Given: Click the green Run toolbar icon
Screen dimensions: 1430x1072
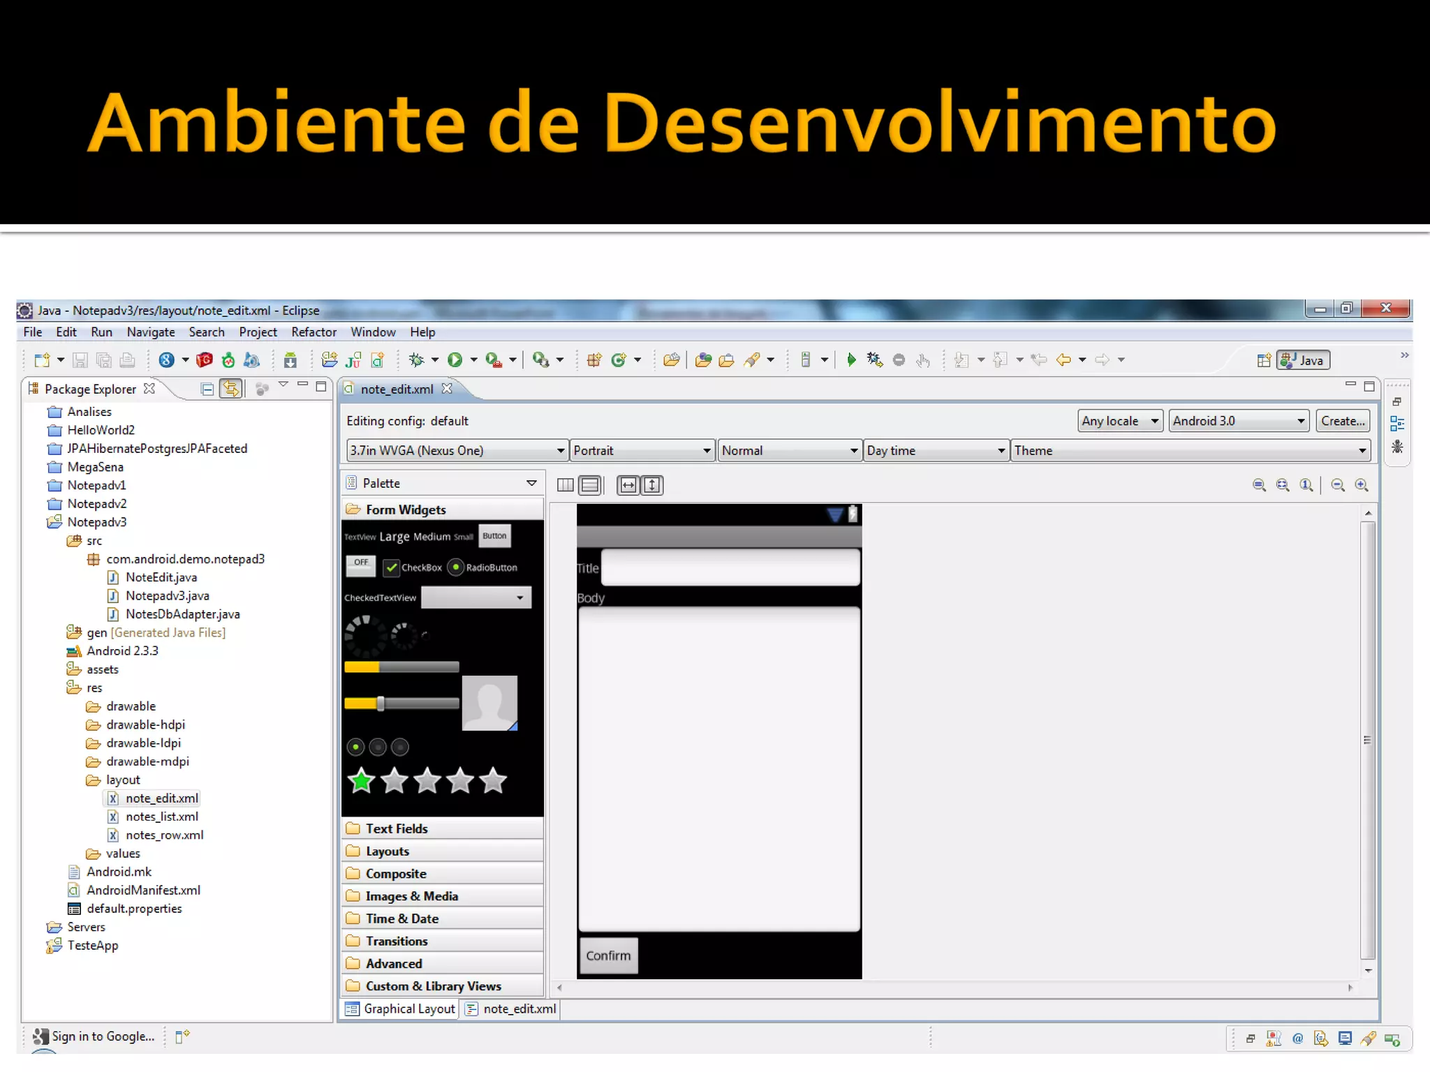Looking at the screenshot, I should point(455,359).
